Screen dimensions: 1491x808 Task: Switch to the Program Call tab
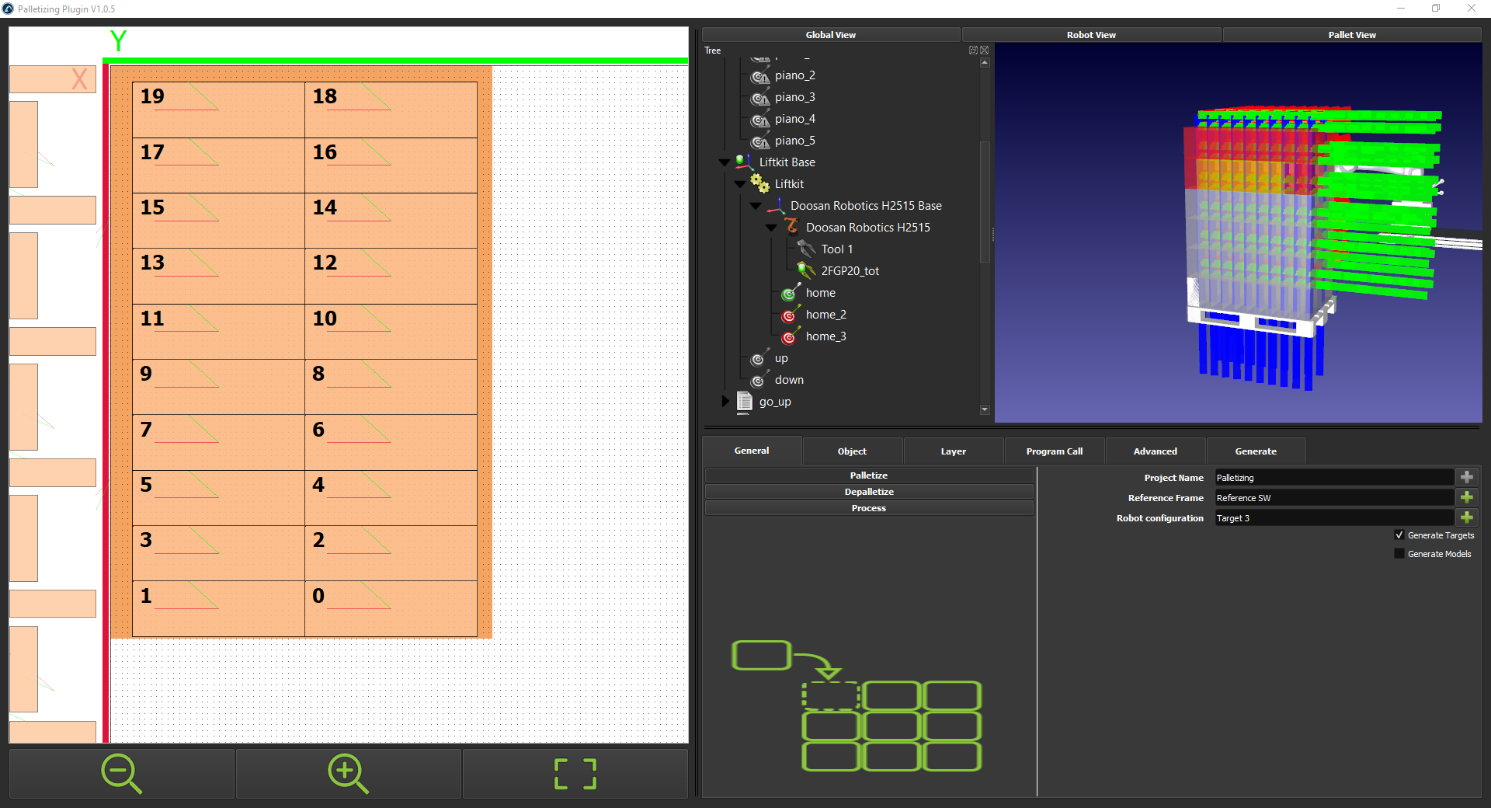pyautogui.click(x=1054, y=451)
